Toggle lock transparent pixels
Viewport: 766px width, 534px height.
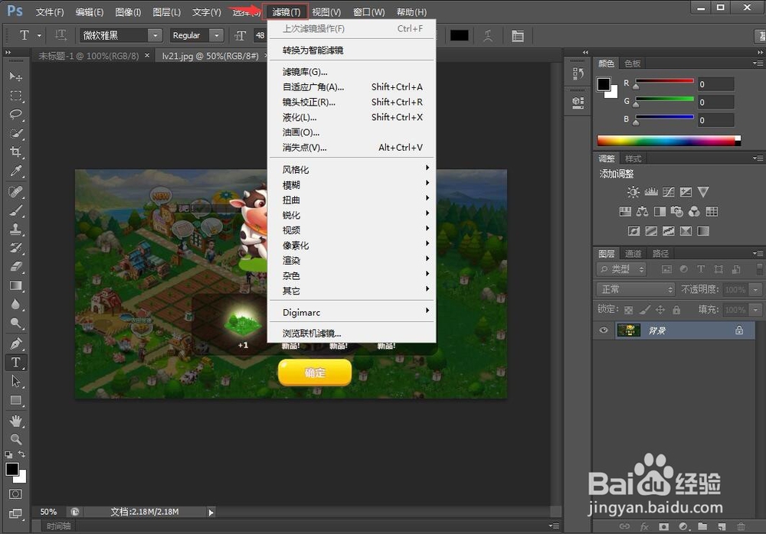(629, 310)
